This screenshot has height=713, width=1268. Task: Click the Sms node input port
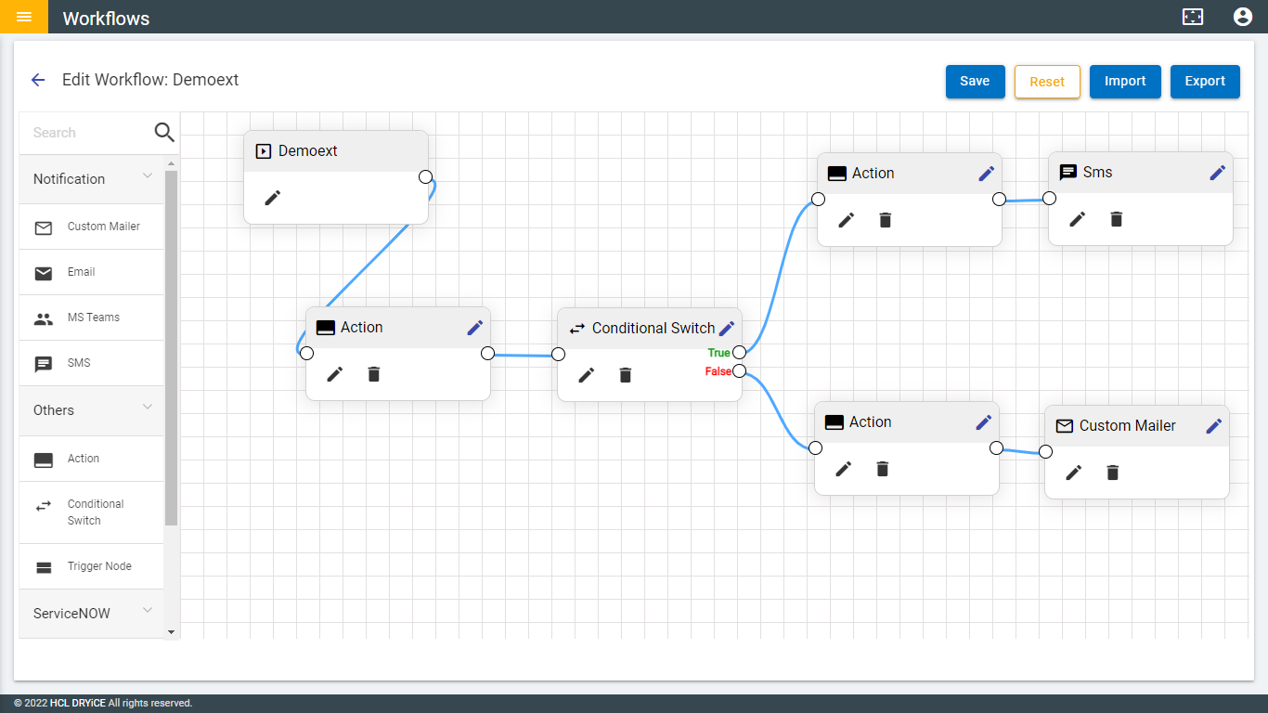pyautogui.click(x=1049, y=199)
